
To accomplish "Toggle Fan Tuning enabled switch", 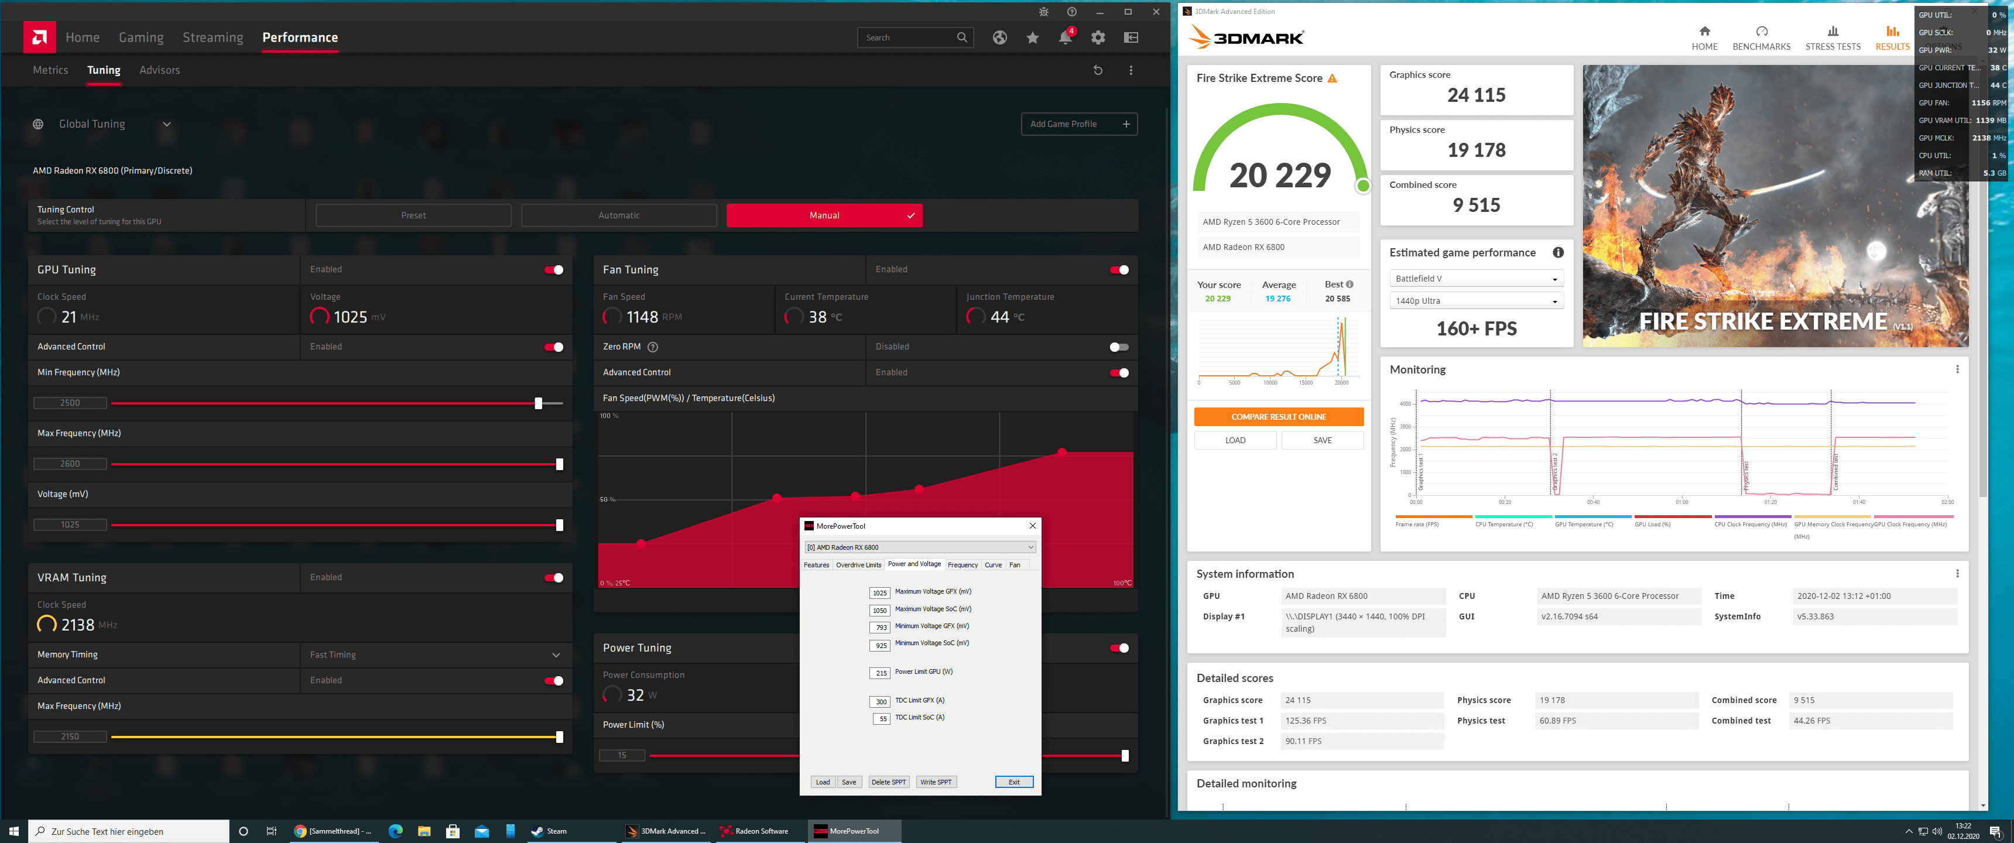I will (x=1119, y=269).
